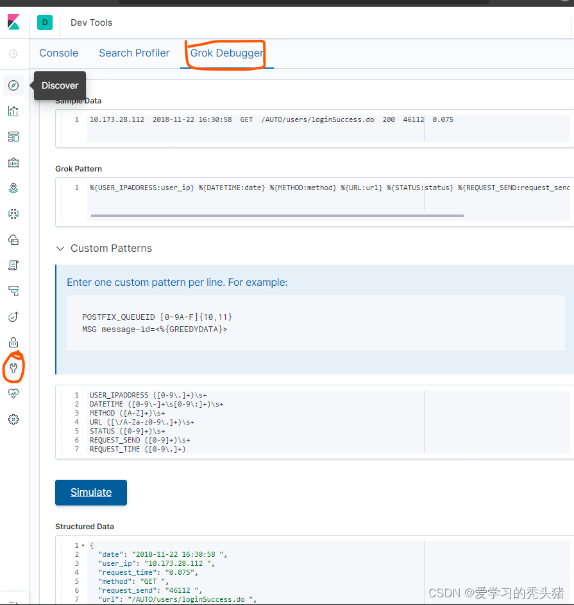This screenshot has width=574, height=605.
Task: Open the Kibana logo home icon
Action: tap(13, 22)
